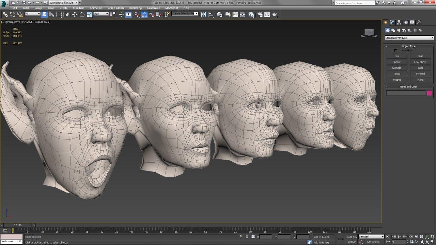The image size is (436, 245).
Task: Open Create Selection Set dropdown
Action: (185, 14)
